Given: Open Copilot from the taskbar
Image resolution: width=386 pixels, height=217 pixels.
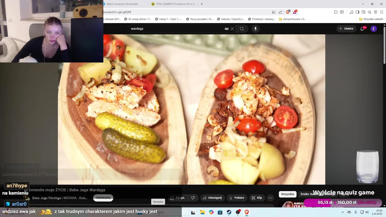Looking at the screenshot, I should coord(211,212).
